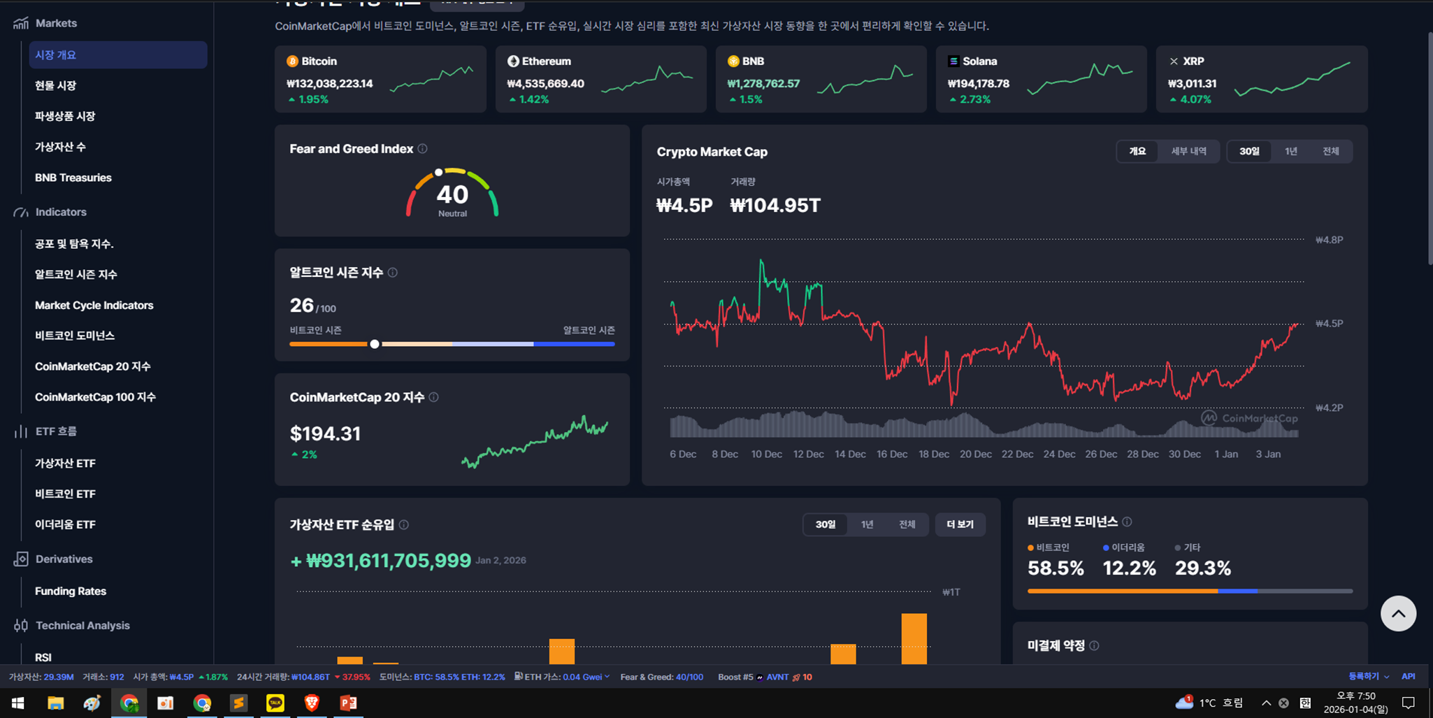Viewport: 1433px width, 718px height.
Task: Open Brave browser from the taskbar
Action: (312, 703)
